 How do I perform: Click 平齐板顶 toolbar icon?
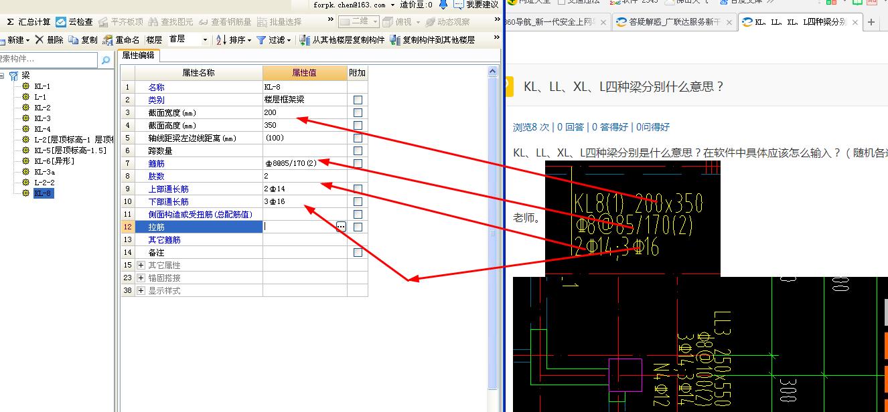[x=121, y=22]
